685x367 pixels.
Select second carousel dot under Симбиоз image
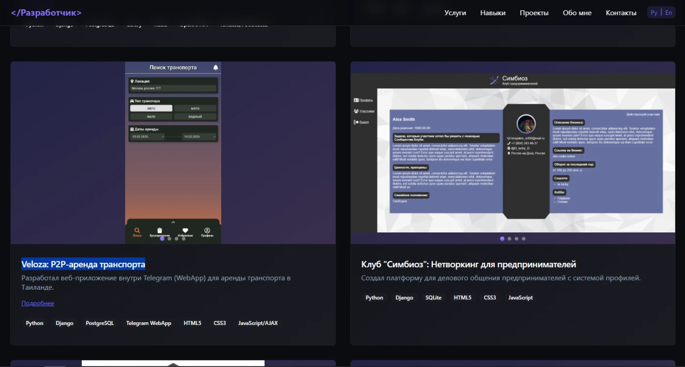point(509,239)
